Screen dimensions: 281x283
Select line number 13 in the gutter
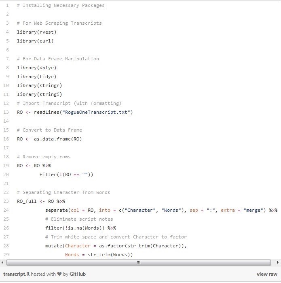[x=6, y=112]
